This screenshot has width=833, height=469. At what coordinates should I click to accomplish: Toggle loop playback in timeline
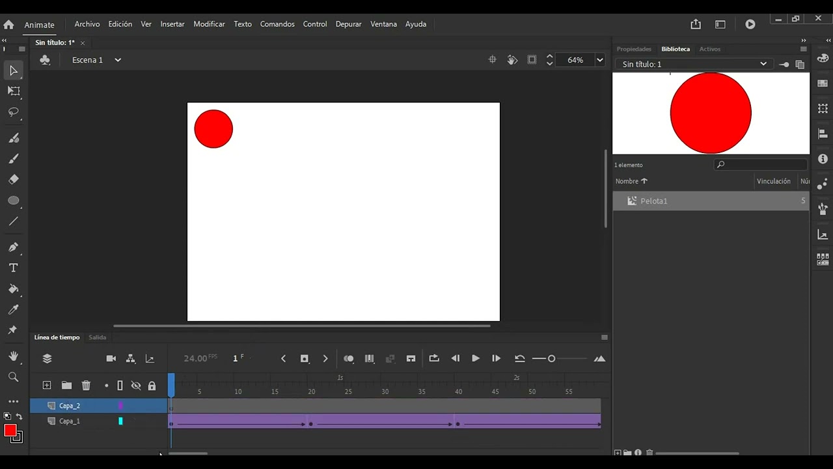(x=434, y=358)
